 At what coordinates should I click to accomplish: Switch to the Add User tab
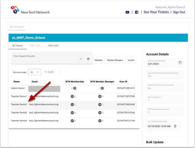tap(53, 46)
